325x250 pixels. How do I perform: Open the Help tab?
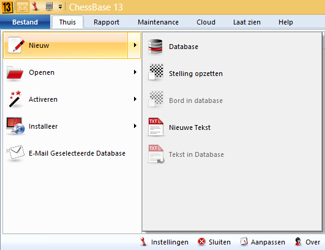click(286, 22)
